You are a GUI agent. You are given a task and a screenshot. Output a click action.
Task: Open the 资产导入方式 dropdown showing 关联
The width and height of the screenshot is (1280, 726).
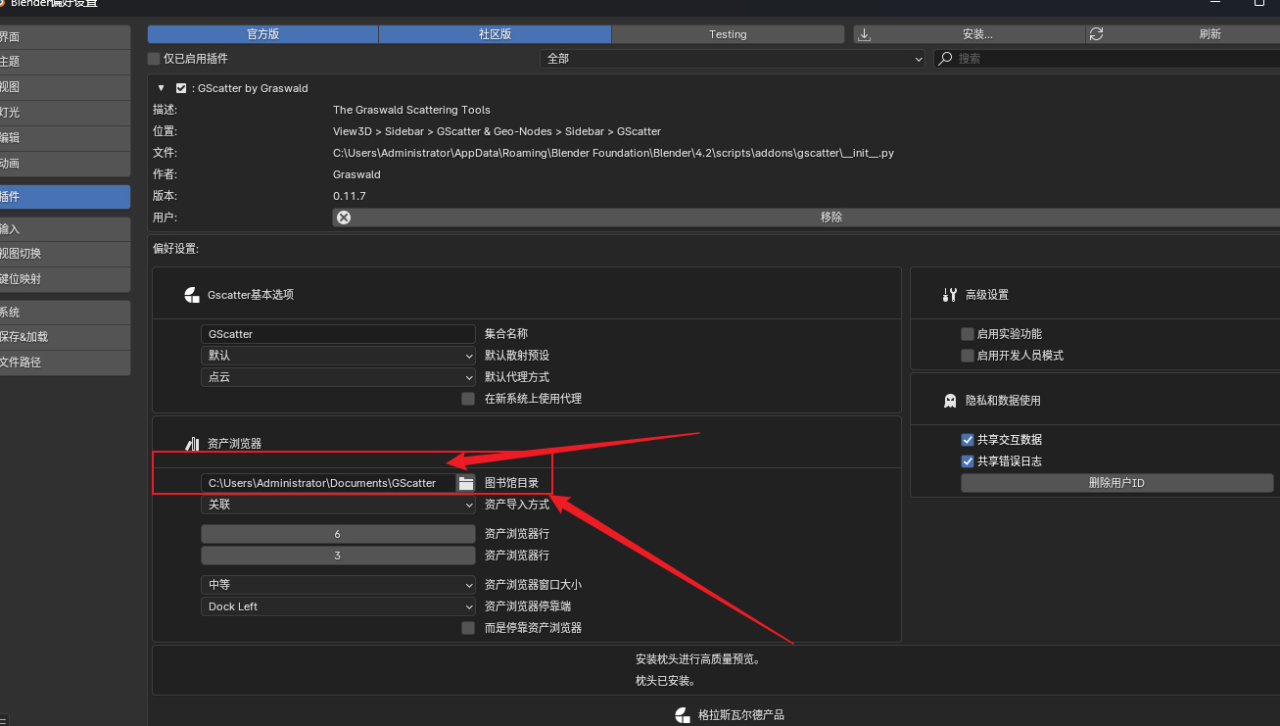(x=338, y=505)
